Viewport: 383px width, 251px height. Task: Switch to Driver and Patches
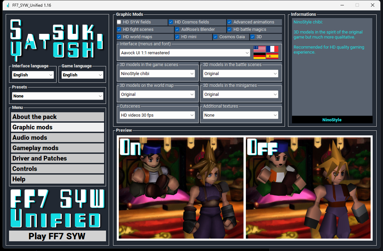58,159
